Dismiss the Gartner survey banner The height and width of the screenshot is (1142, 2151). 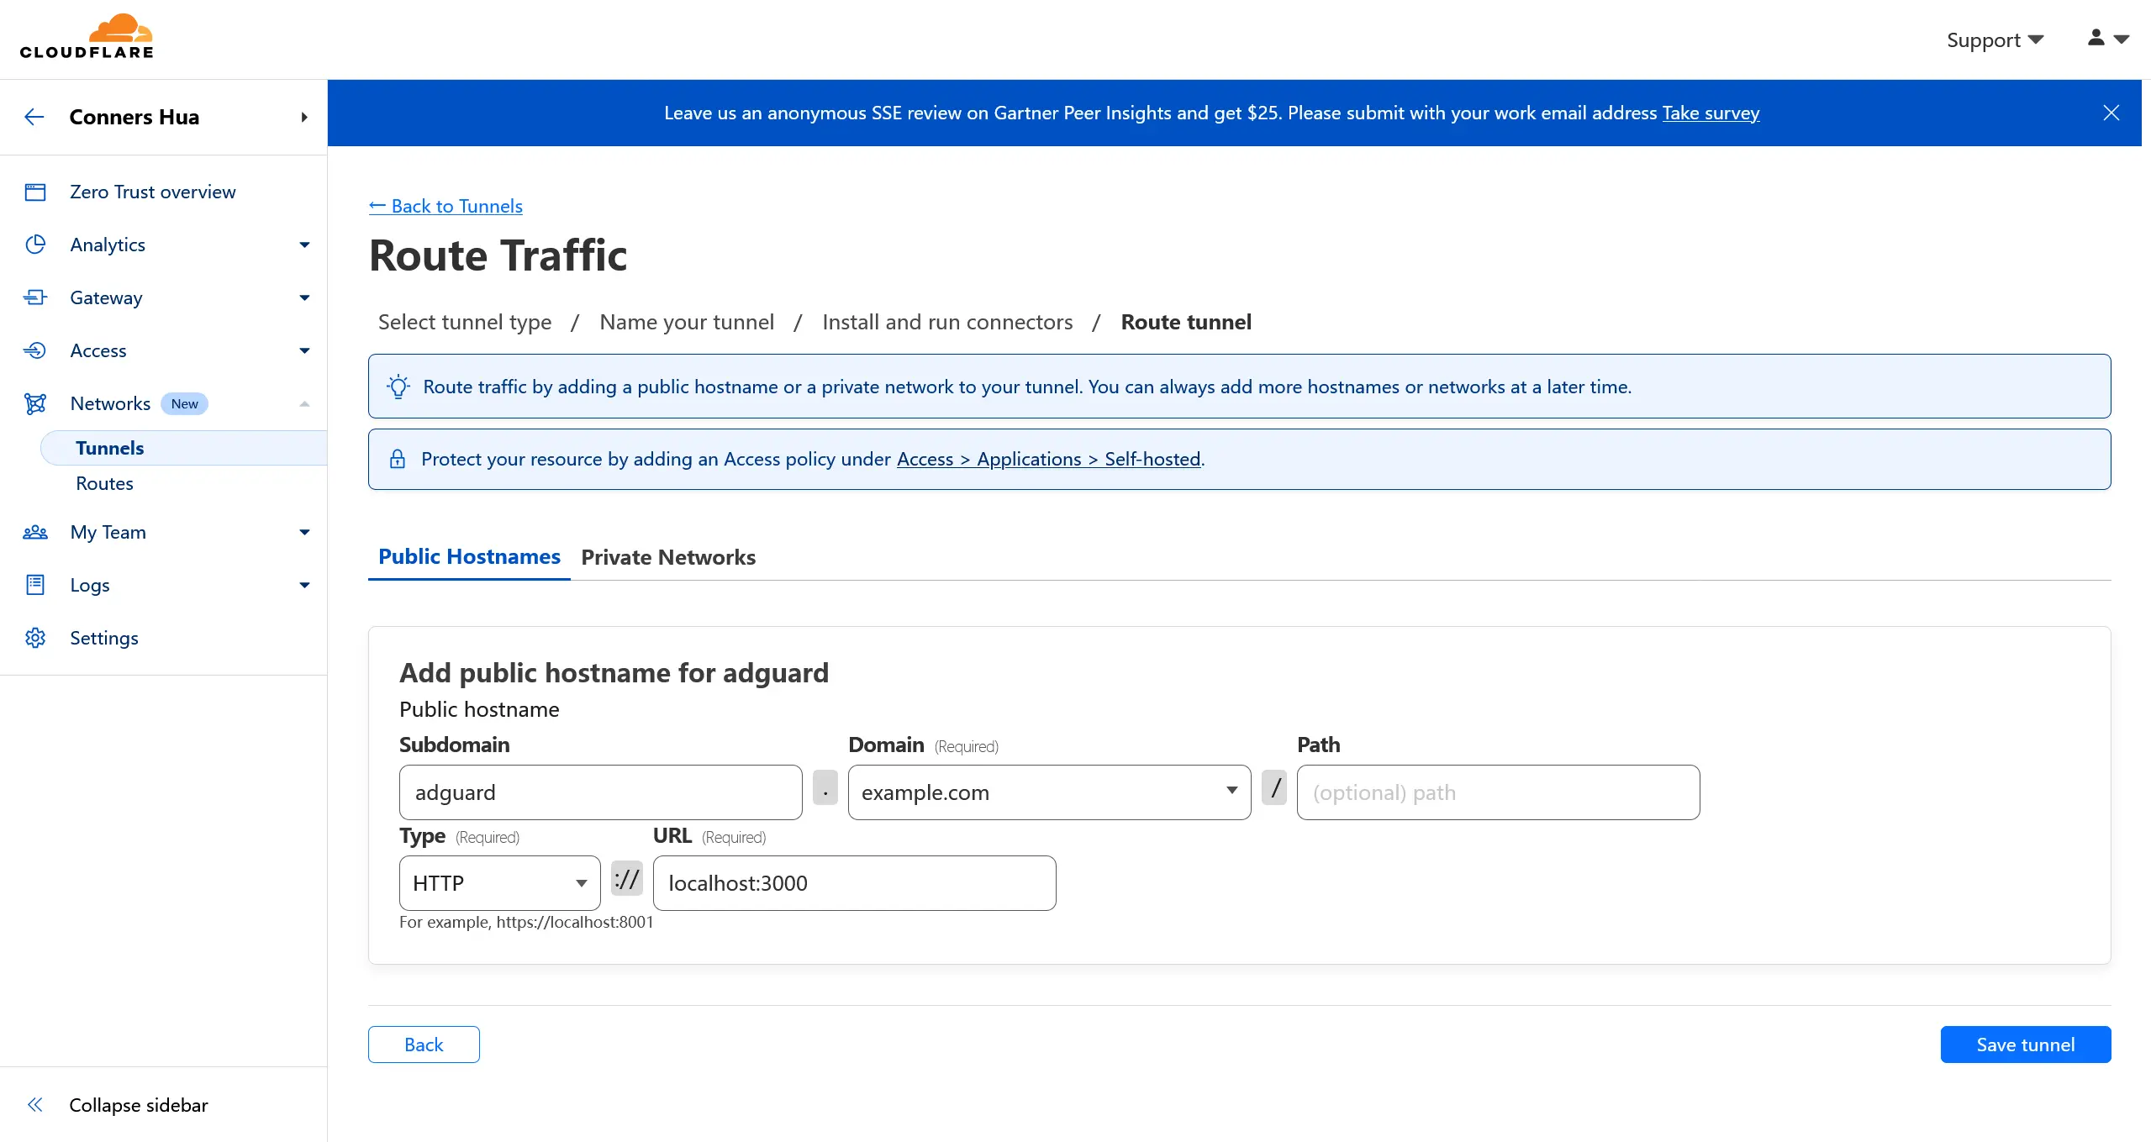point(2111,113)
